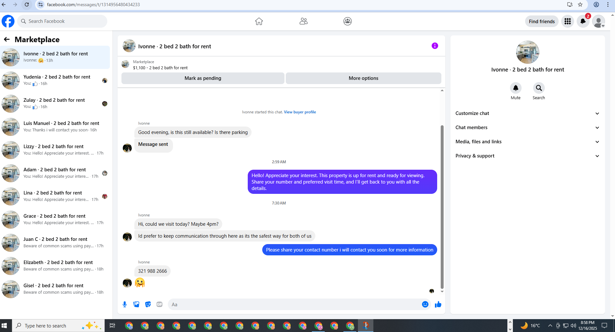The height and width of the screenshot is (332, 615).
Task: Attach a photo file icon
Action: tap(136, 304)
